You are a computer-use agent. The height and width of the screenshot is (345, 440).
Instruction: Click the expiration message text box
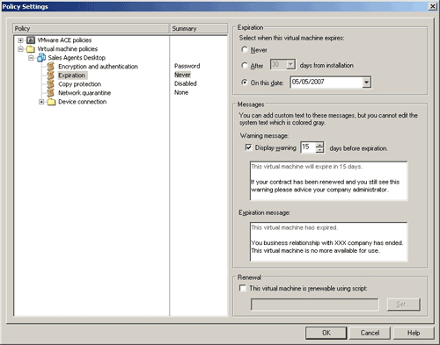329,241
